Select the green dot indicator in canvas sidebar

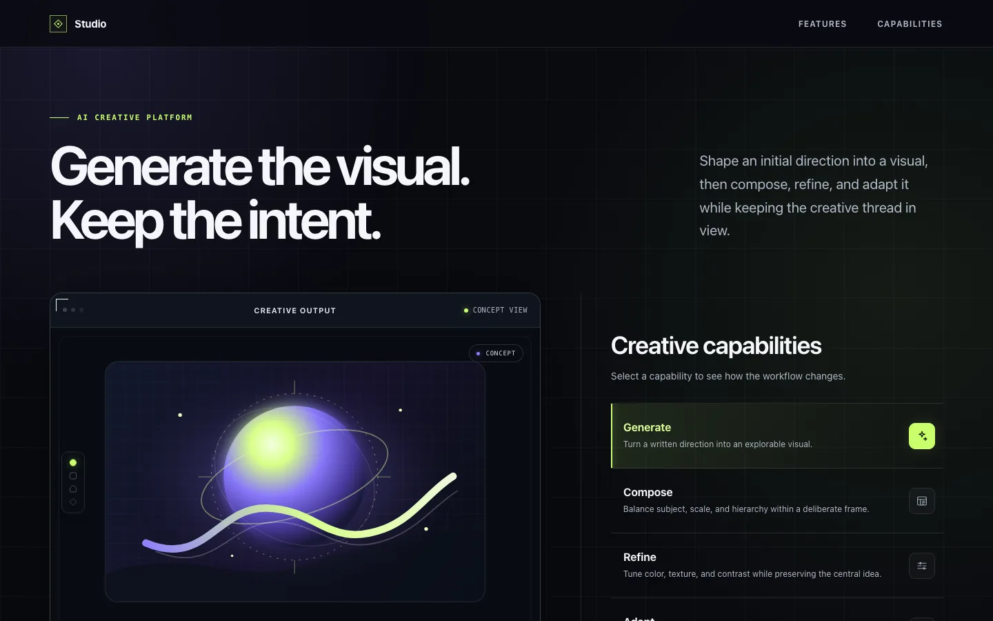click(73, 462)
